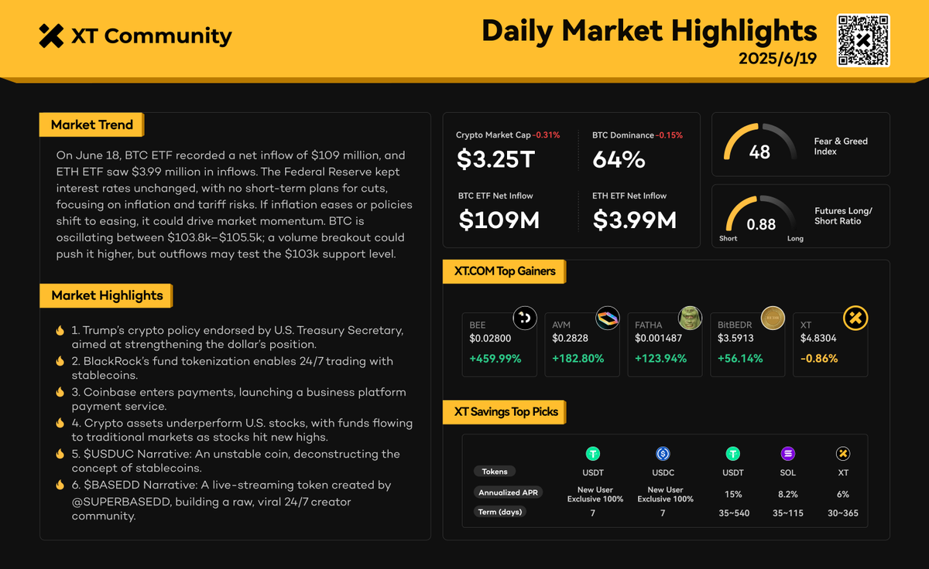Click the Fear & Greed Index label
Image resolution: width=929 pixels, height=569 pixels.
(841, 146)
